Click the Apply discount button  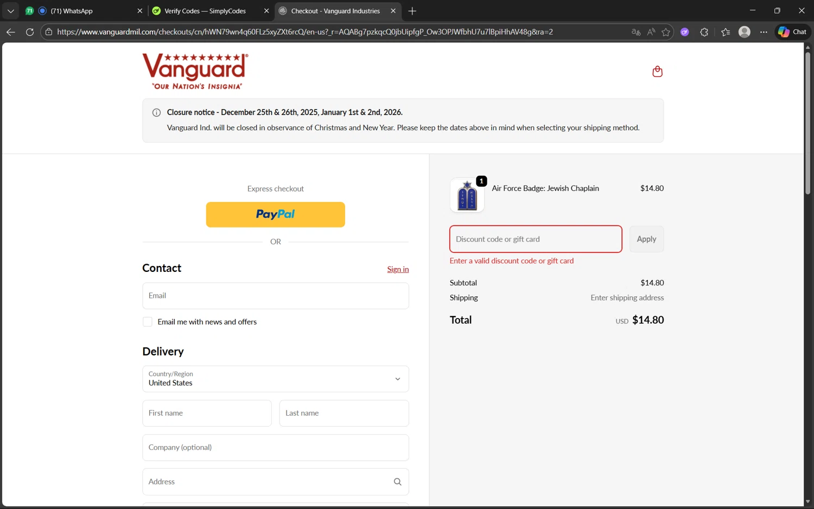(646, 239)
